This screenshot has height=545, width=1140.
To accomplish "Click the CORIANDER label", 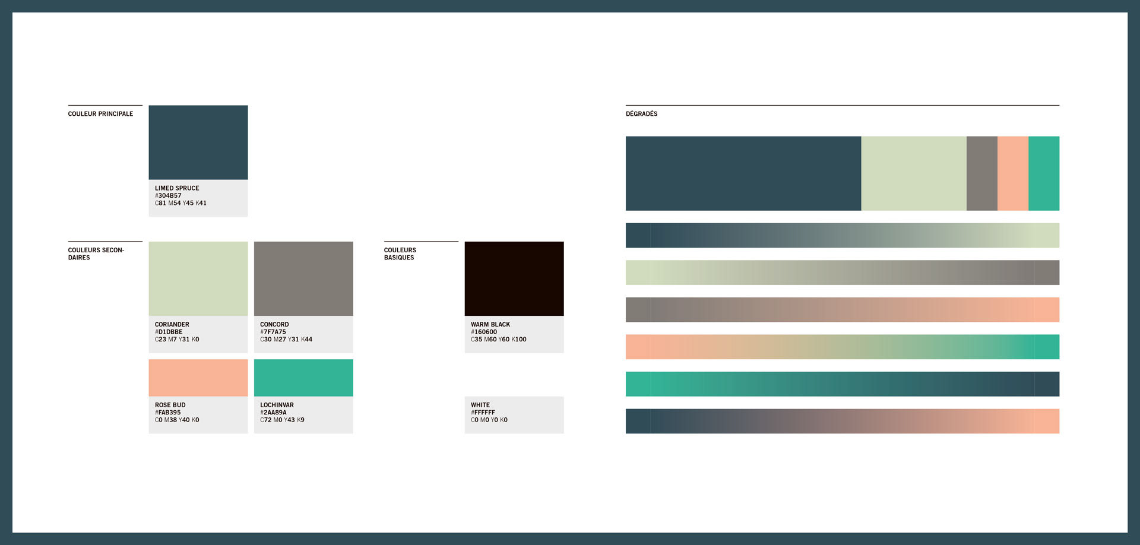I will click(172, 325).
